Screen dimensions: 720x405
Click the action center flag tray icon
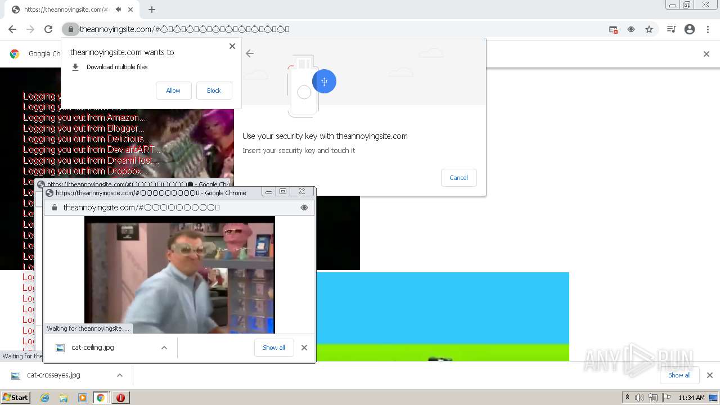pos(667,398)
